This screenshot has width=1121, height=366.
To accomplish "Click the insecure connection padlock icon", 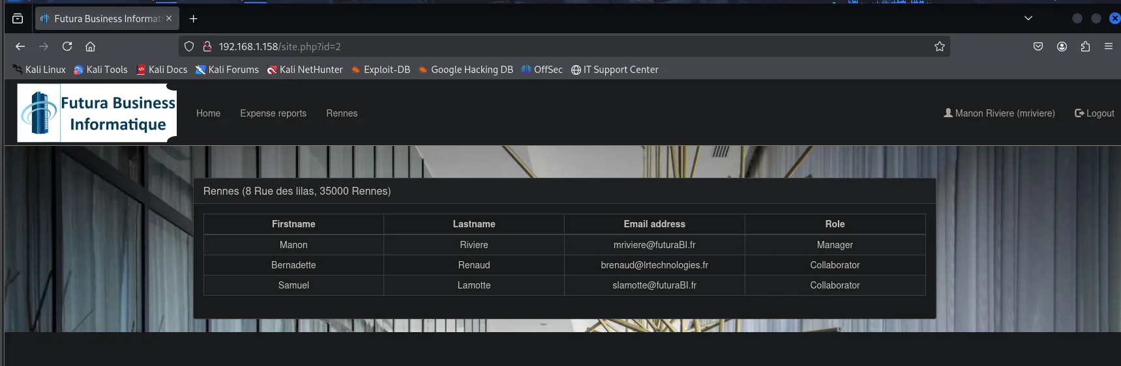I will (x=207, y=46).
